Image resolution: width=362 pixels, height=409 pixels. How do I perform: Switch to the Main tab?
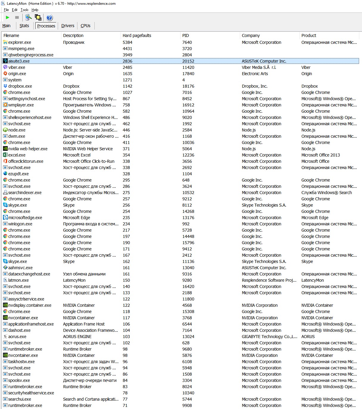point(6,26)
